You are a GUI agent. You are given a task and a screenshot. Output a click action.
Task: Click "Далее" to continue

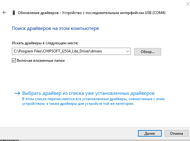click(150, 133)
